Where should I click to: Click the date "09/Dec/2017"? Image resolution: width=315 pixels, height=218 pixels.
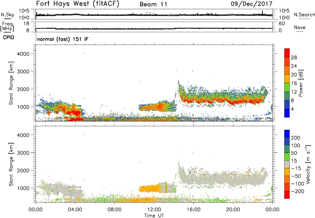tap(252, 4)
